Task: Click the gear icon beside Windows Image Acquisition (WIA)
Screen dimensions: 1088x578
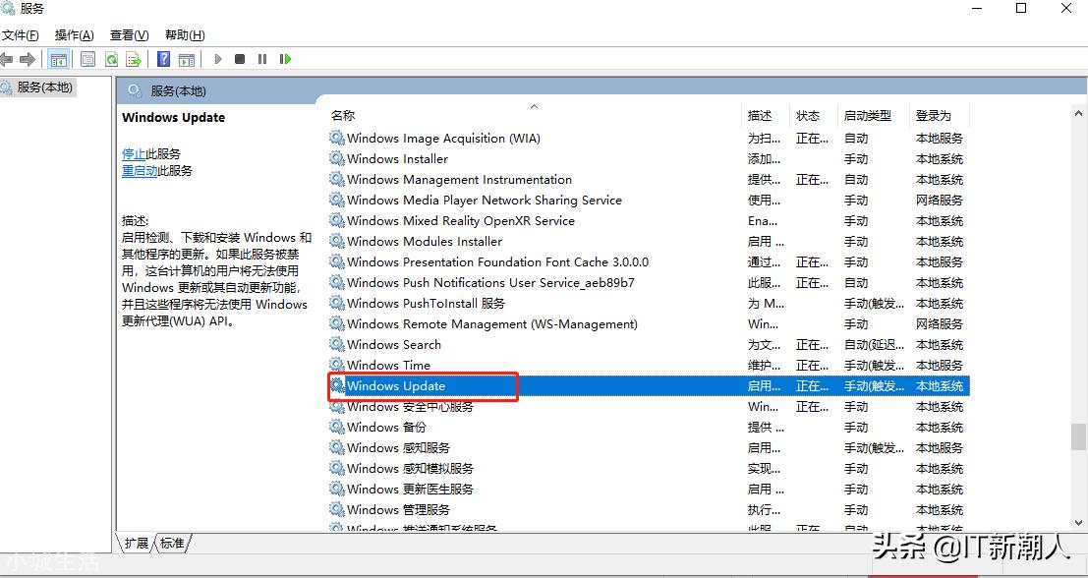Action: click(337, 138)
